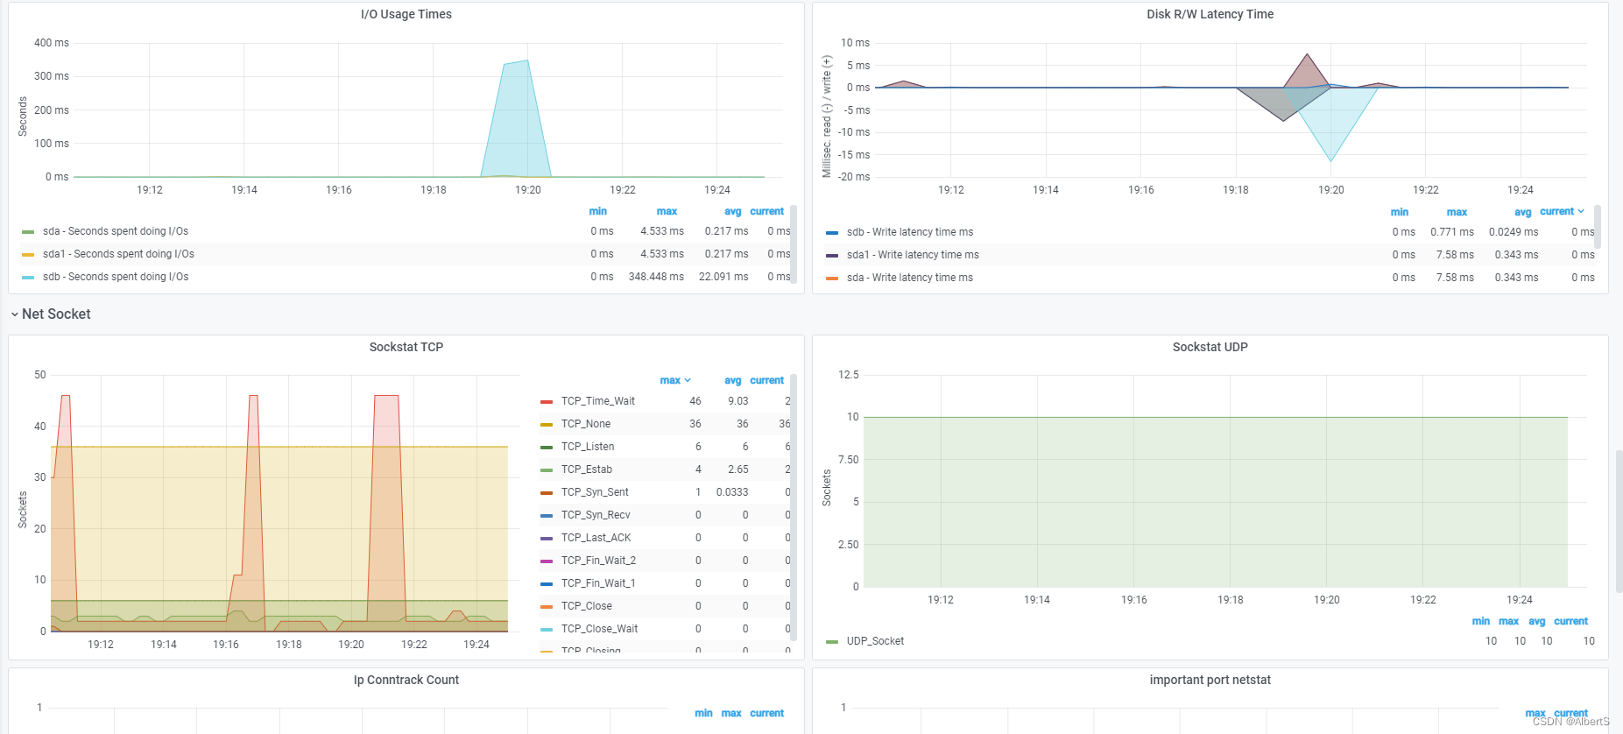Sort I/O Usage legend by min
This screenshot has height=734, width=1623.
coord(598,211)
